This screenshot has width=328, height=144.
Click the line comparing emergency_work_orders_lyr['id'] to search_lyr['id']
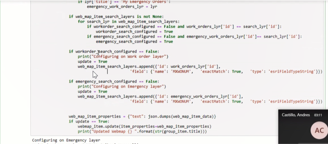(x=194, y=37)
